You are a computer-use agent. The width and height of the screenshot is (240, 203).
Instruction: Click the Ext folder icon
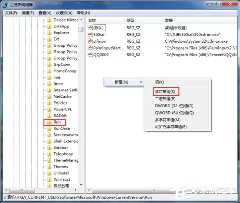49,39
